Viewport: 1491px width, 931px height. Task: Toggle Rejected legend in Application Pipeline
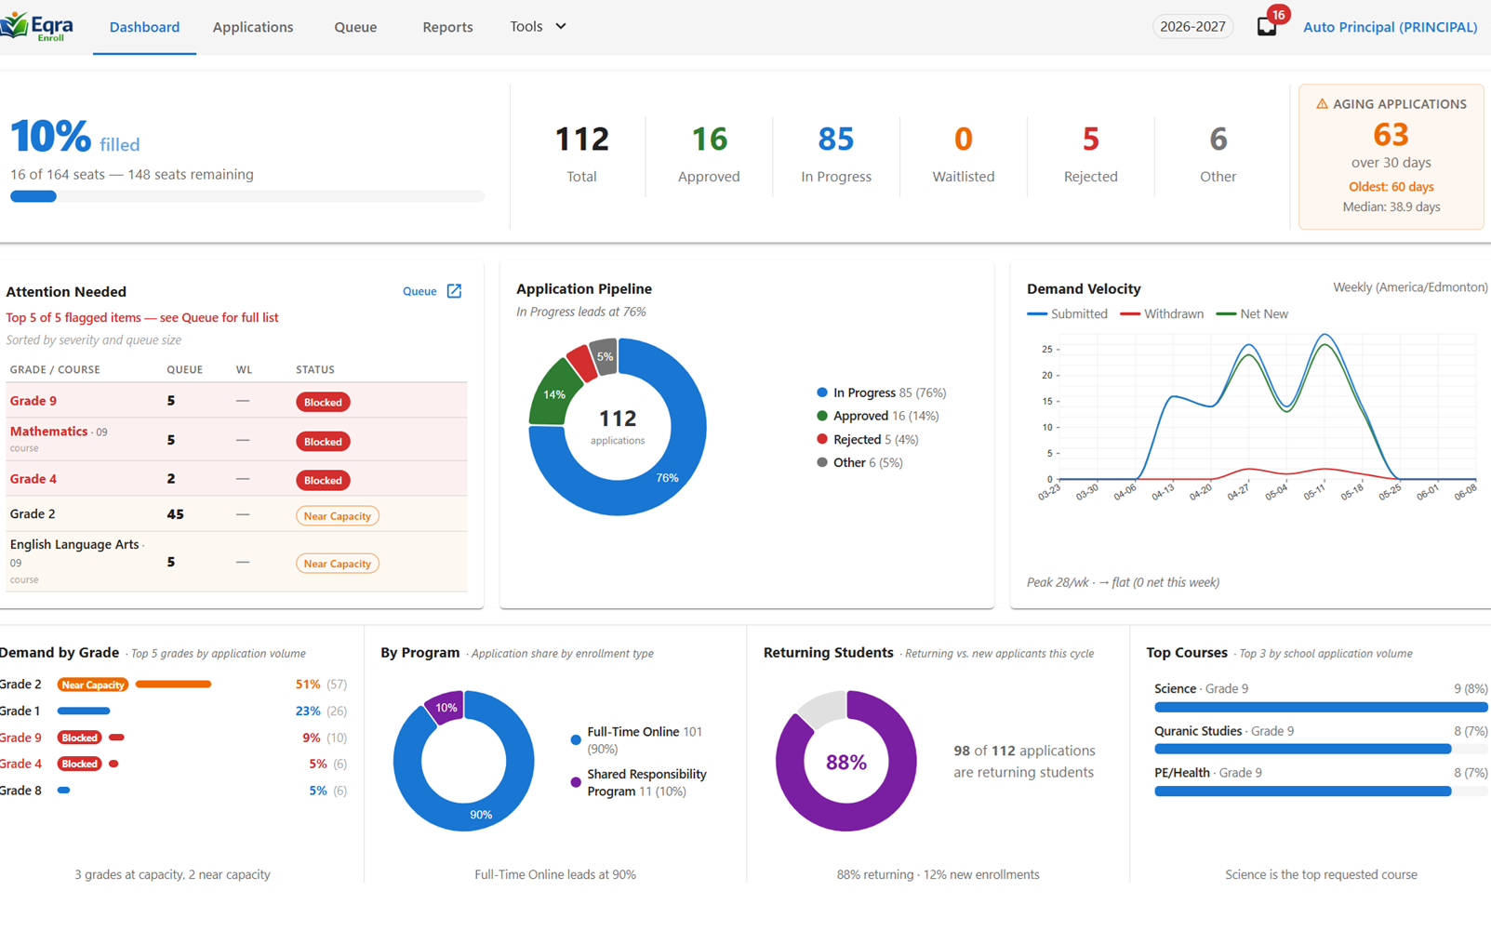[x=867, y=439]
